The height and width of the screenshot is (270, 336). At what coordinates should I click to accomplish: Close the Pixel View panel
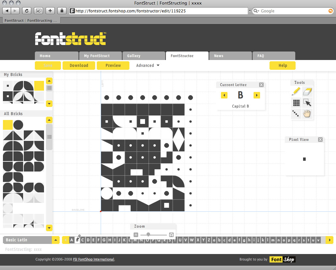tap(320, 140)
